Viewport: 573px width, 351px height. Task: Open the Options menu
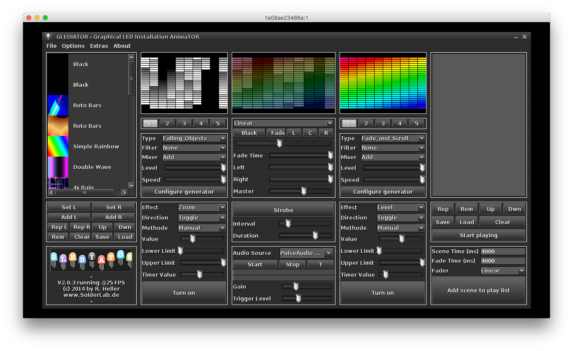tap(73, 46)
